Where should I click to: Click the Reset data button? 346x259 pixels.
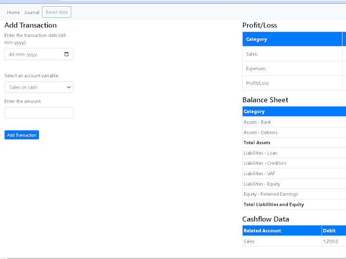[x=57, y=12]
